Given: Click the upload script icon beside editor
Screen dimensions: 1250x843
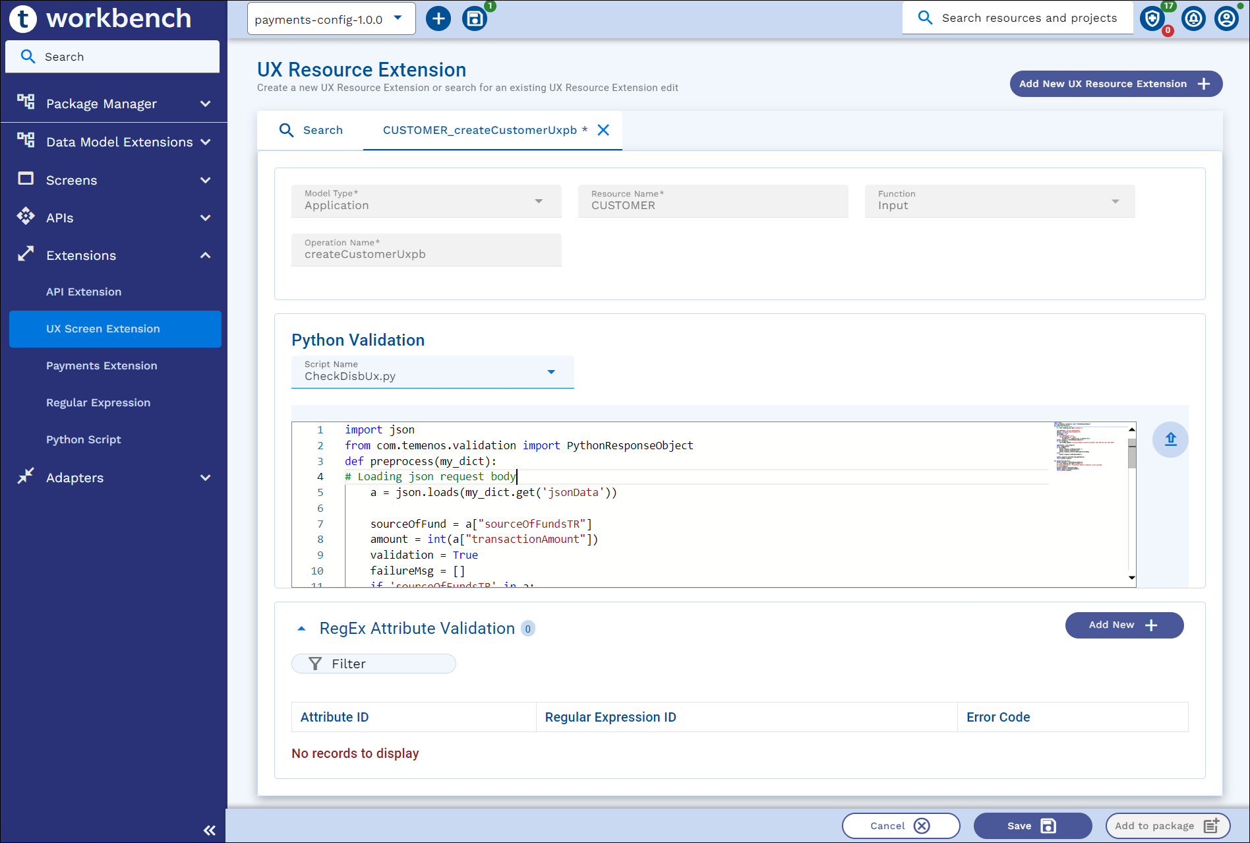Looking at the screenshot, I should click(x=1170, y=439).
